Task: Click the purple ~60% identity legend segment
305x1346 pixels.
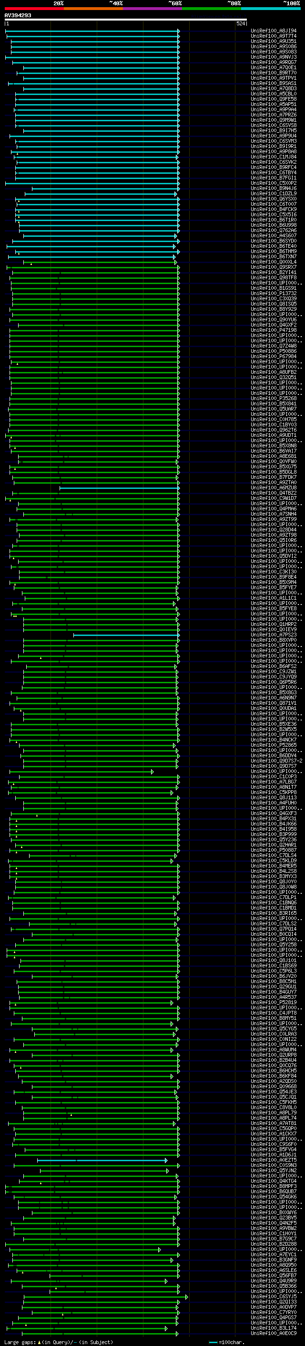Action: point(153,9)
